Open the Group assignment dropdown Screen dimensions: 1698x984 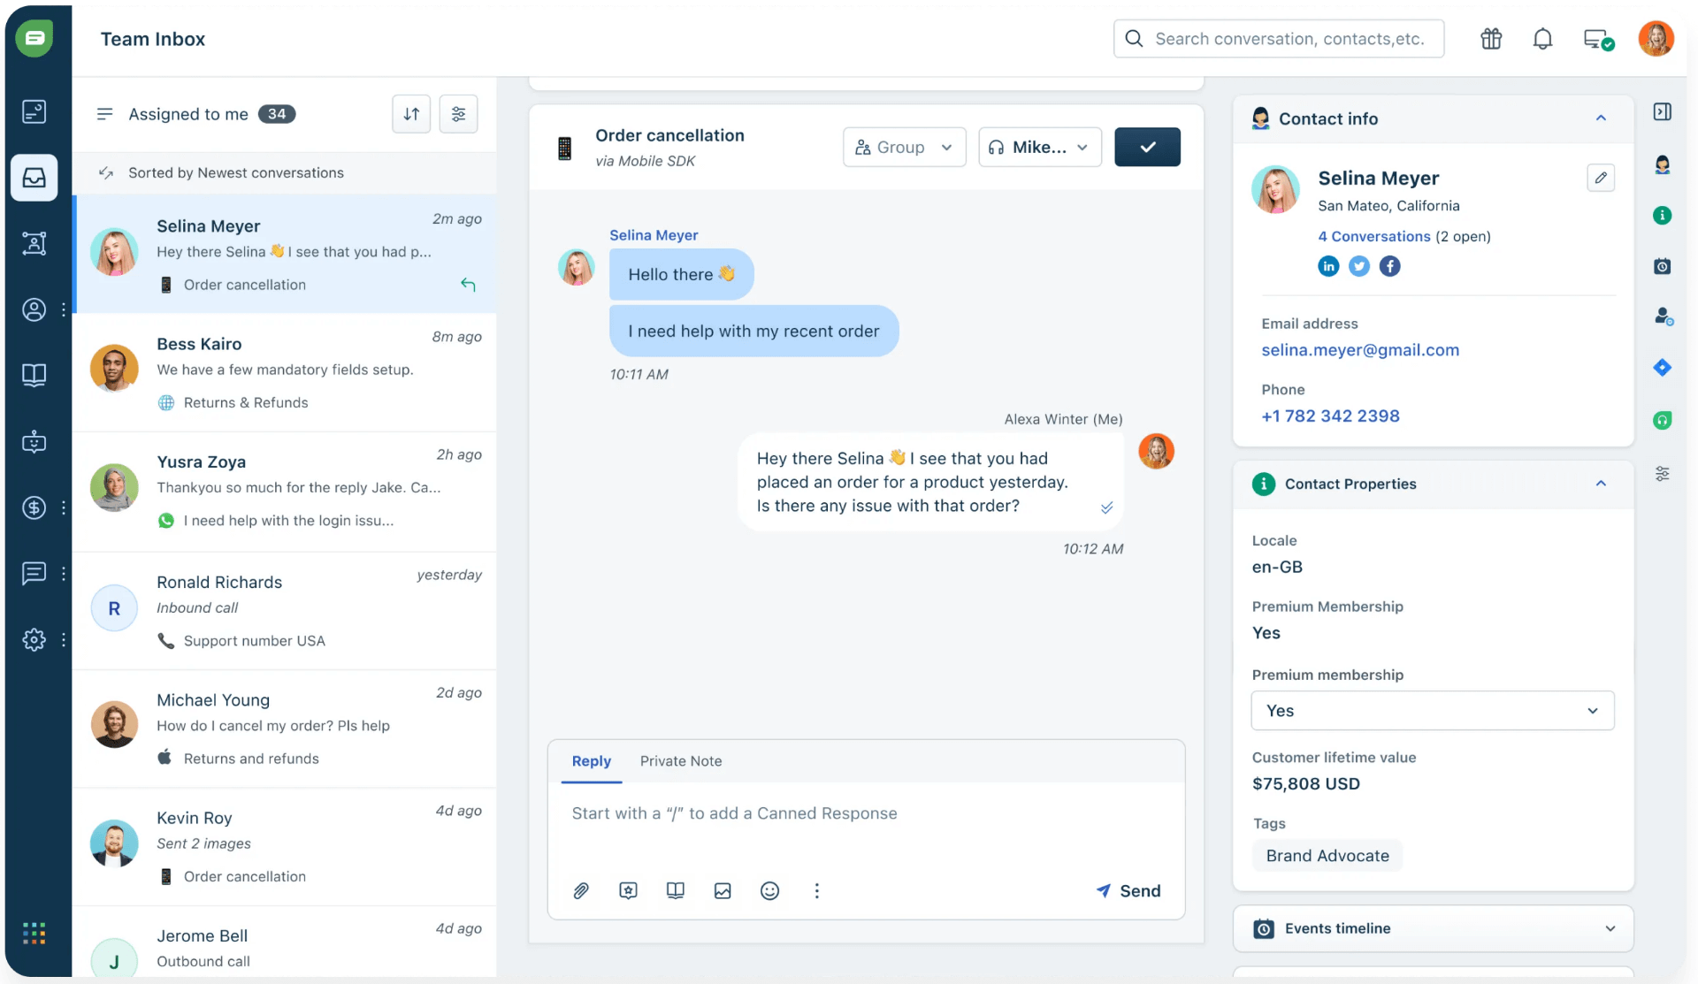point(904,147)
